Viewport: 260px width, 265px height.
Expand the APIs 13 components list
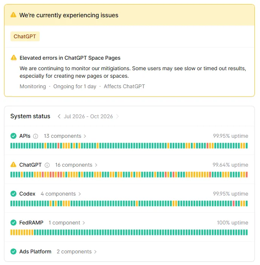pyautogui.click(x=65, y=136)
